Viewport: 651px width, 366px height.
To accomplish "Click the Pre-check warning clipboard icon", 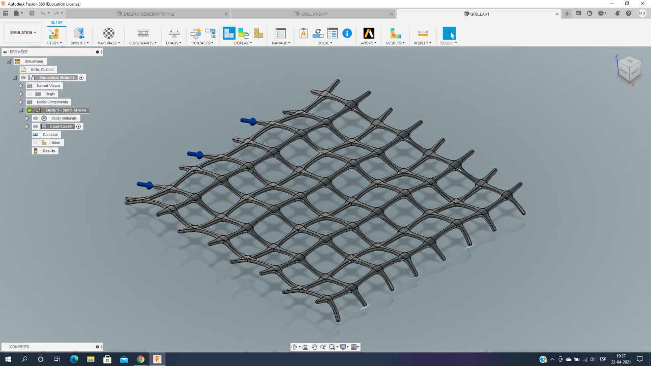I will [x=304, y=34].
